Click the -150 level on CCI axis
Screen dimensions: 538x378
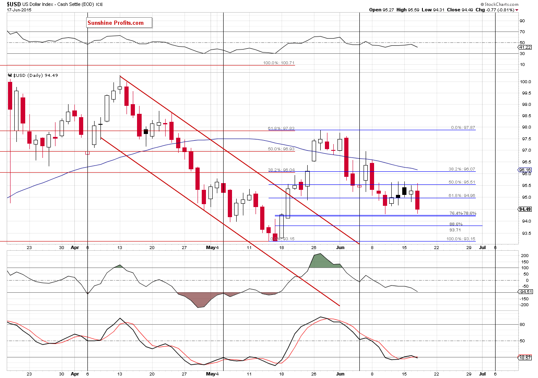[525, 298]
